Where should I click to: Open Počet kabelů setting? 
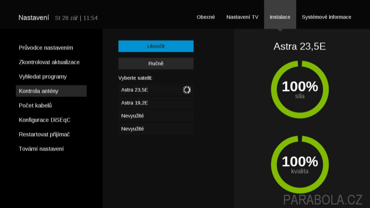(35, 105)
